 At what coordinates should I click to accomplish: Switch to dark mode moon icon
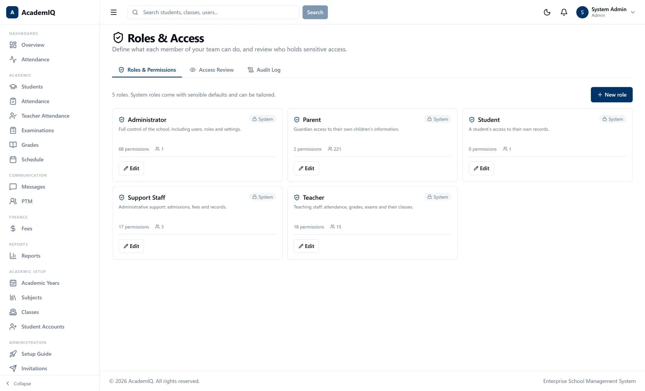point(547,12)
